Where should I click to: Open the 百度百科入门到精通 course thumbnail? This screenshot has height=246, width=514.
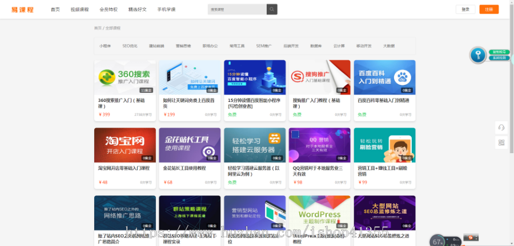tap(384, 77)
